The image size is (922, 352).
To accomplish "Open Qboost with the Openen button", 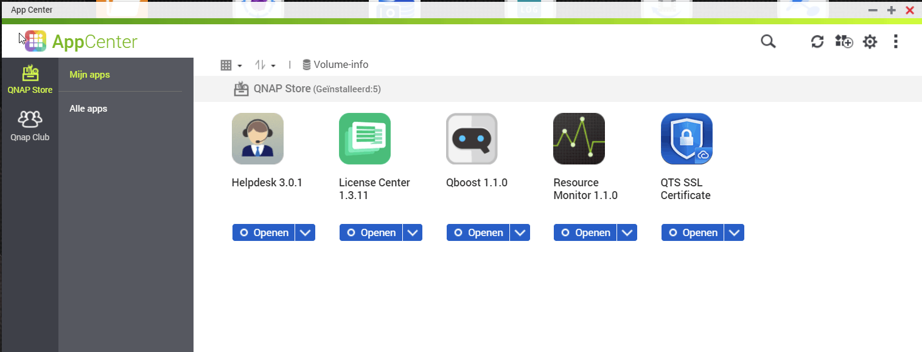I will point(478,232).
